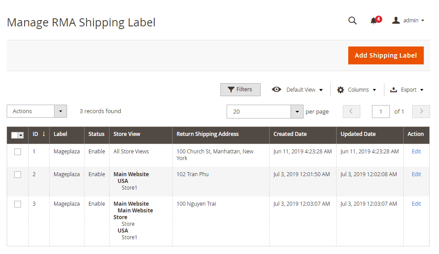The image size is (439, 254).
Task: Click the search magnifier icon
Action: pos(352,21)
